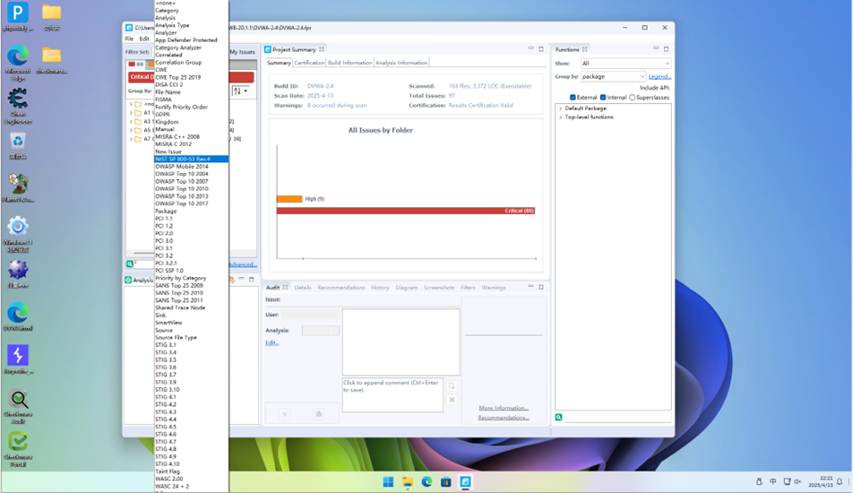Click the orange High (9) bar in the chart
This screenshot has height=493, width=853.
tap(289, 199)
